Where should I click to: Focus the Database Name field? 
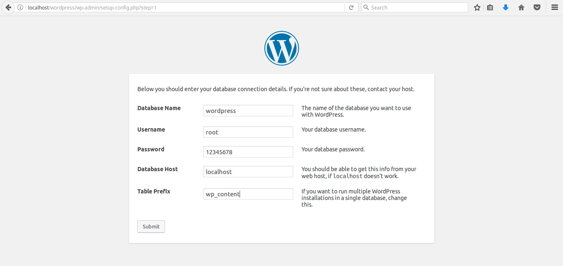(248, 111)
